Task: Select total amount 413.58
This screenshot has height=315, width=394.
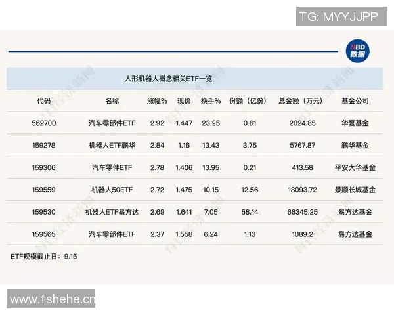Action: (x=302, y=167)
